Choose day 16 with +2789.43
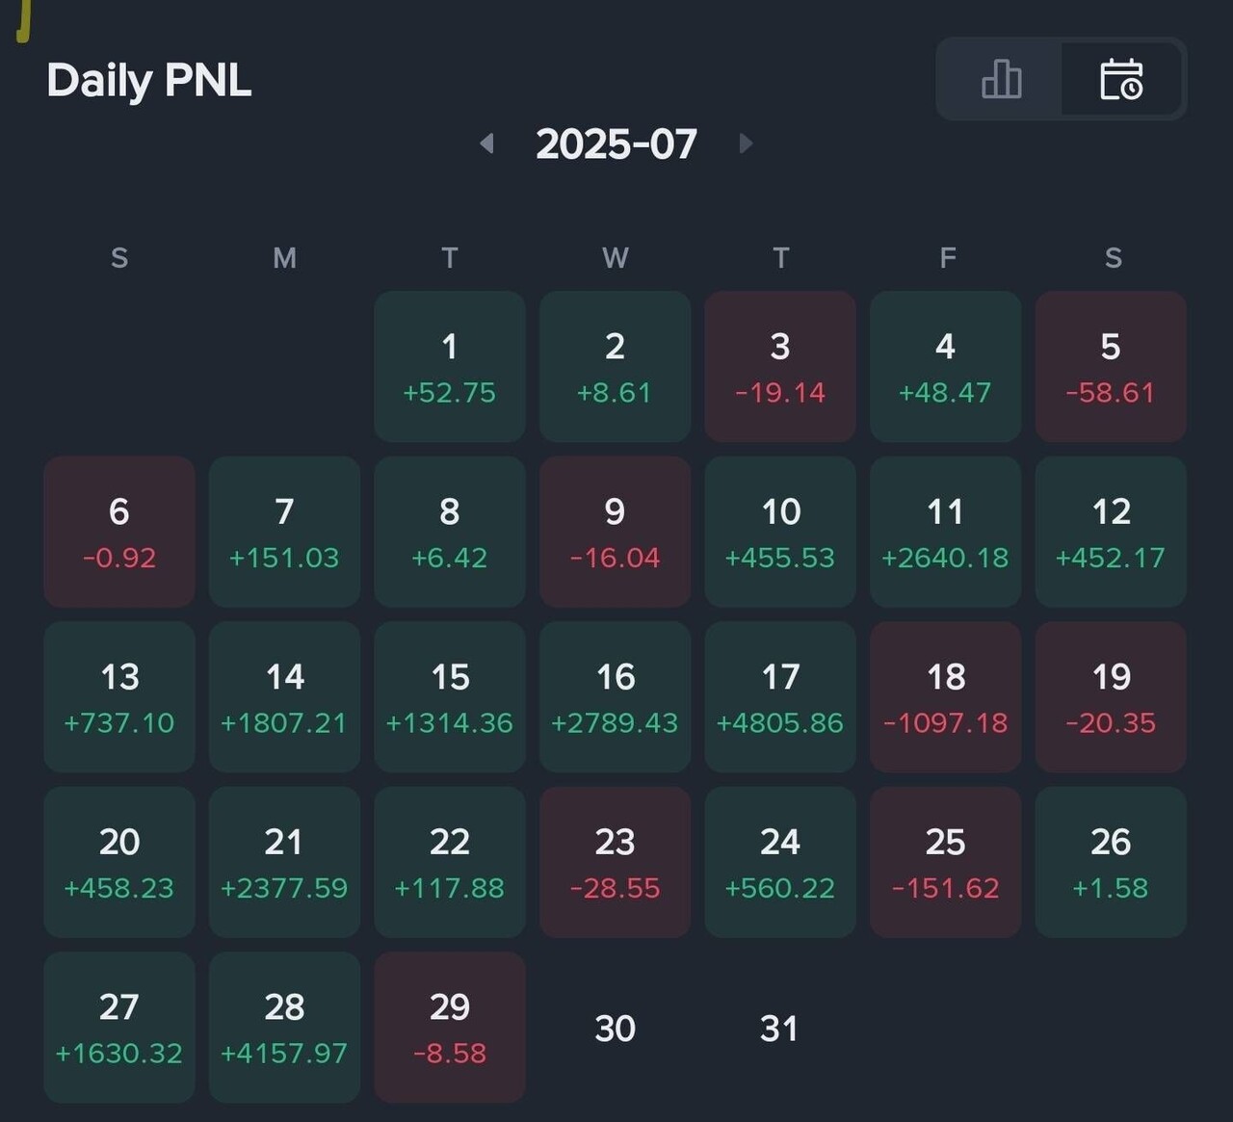 coord(615,696)
